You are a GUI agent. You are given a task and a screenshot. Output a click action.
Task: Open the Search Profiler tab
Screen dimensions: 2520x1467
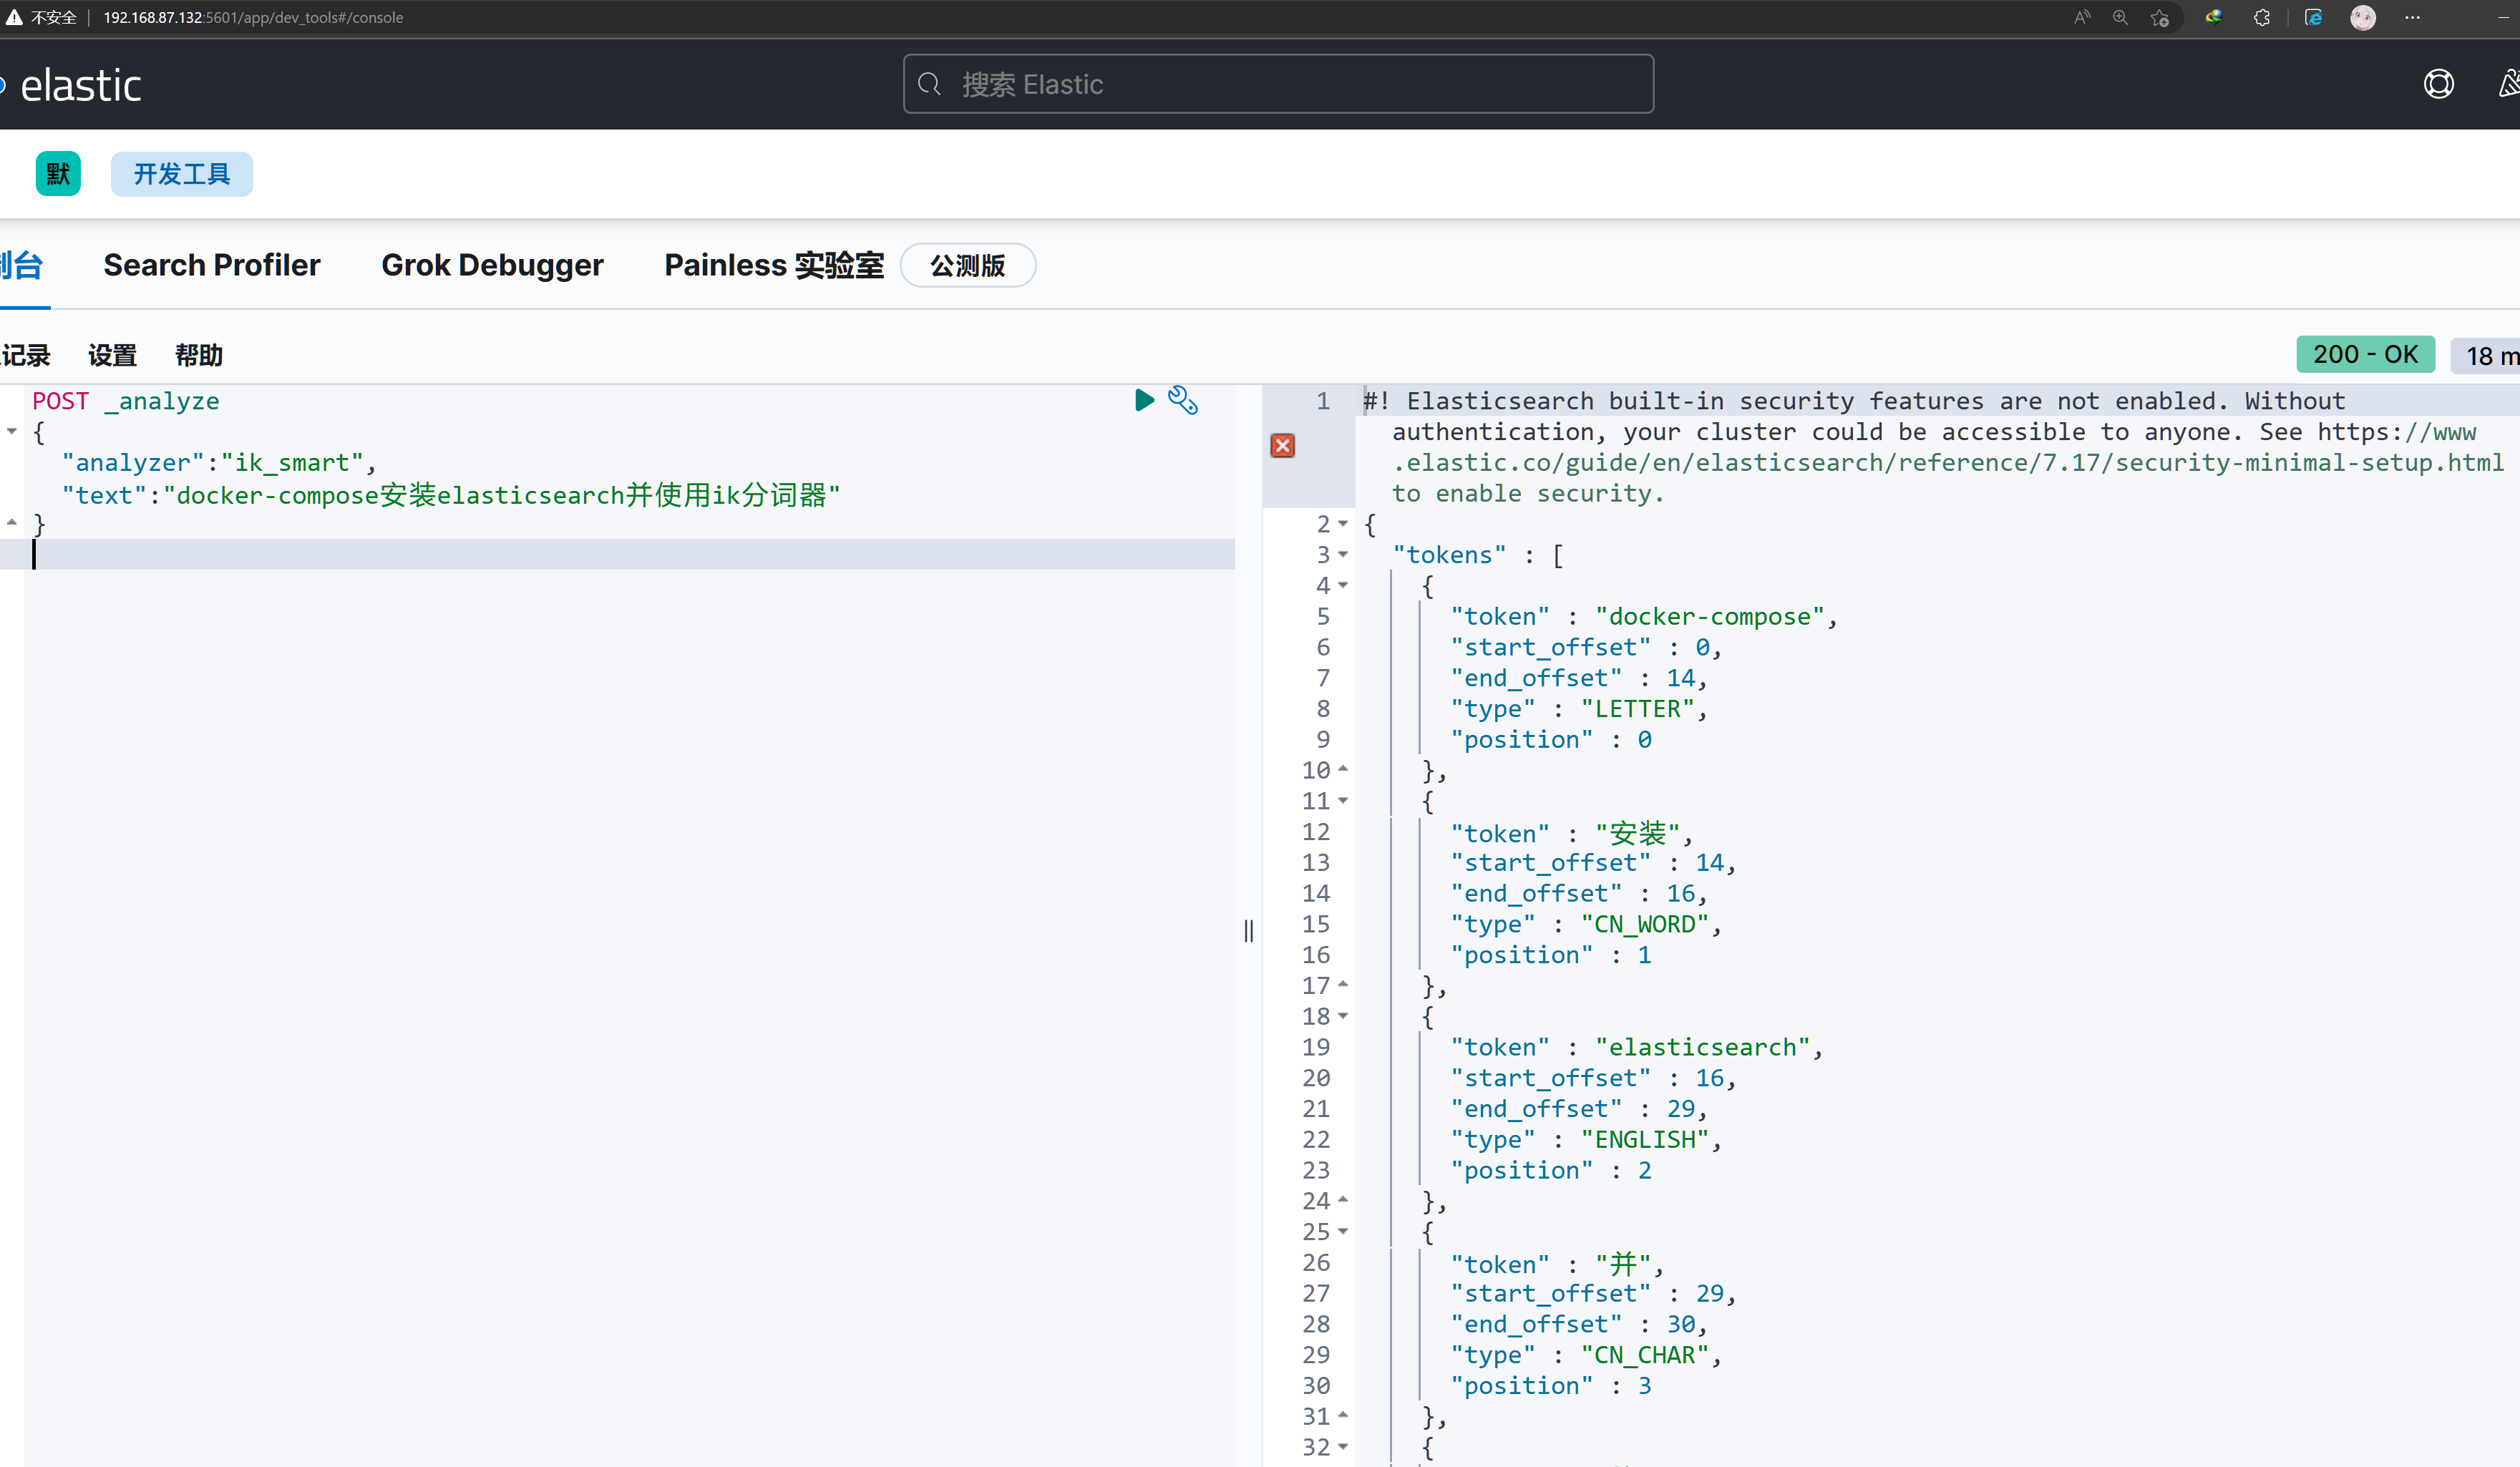(x=211, y=265)
